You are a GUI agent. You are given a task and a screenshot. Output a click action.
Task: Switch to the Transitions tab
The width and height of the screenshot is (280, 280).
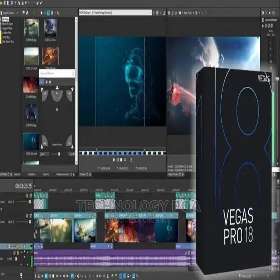[31, 174]
